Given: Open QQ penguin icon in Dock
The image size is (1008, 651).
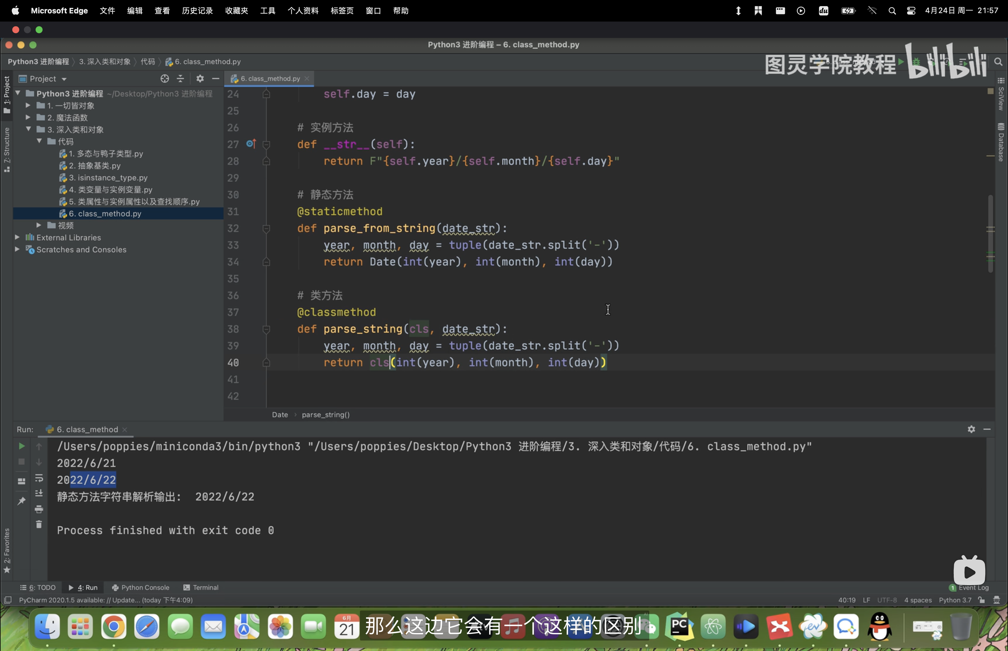Looking at the screenshot, I should click(x=880, y=627).
